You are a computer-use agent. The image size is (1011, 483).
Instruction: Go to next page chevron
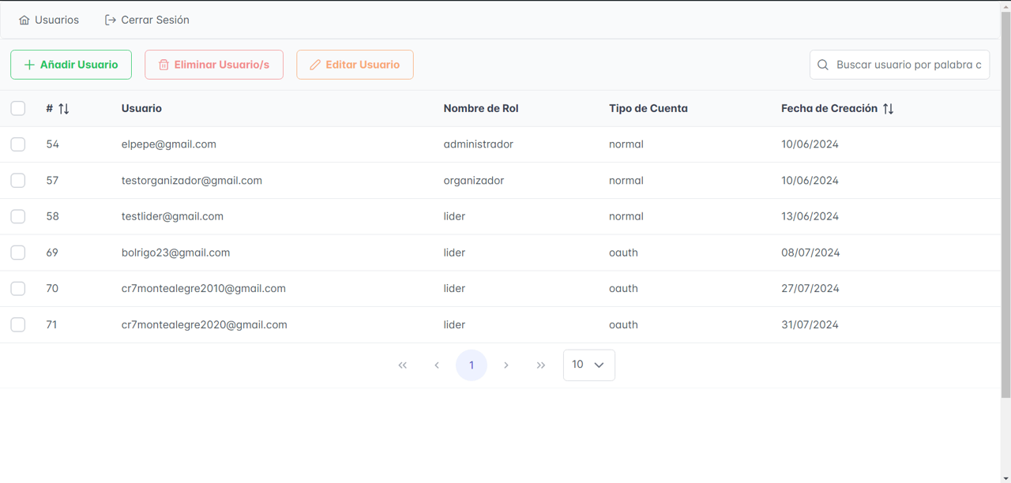tap(506, 365)
